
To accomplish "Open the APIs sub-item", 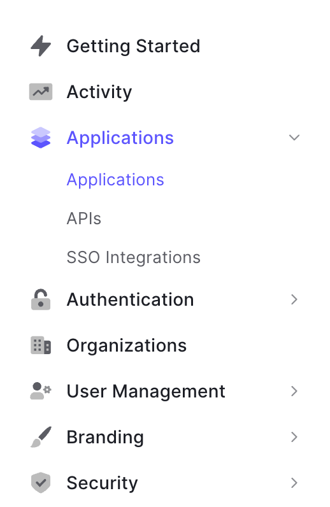I will [x=84, y=218].
